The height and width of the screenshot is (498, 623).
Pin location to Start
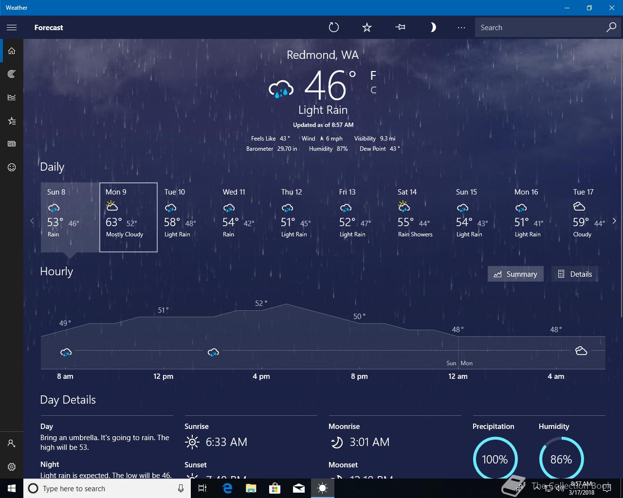[x=401, y=27]
